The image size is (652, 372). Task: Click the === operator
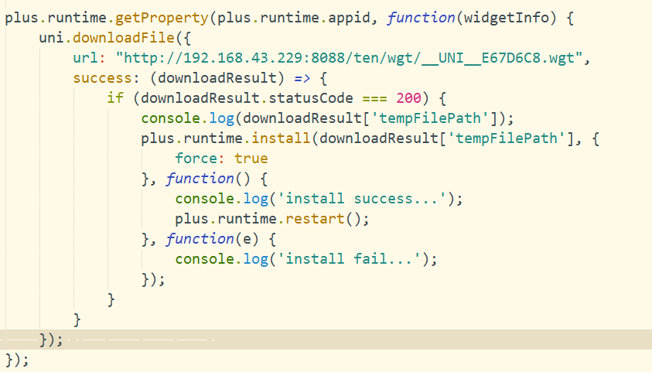(374, 98)
